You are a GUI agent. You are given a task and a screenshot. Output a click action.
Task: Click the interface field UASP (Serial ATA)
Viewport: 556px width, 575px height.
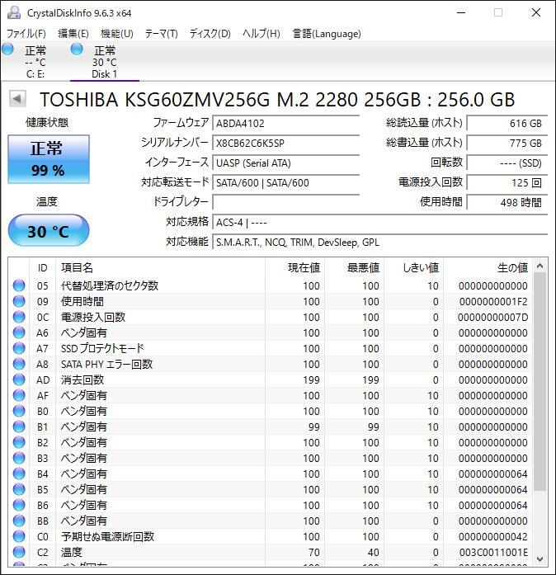(x=285, y=163)
